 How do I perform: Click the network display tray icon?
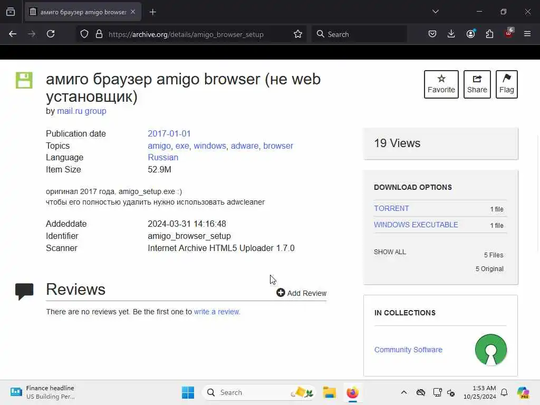[437, 392]
